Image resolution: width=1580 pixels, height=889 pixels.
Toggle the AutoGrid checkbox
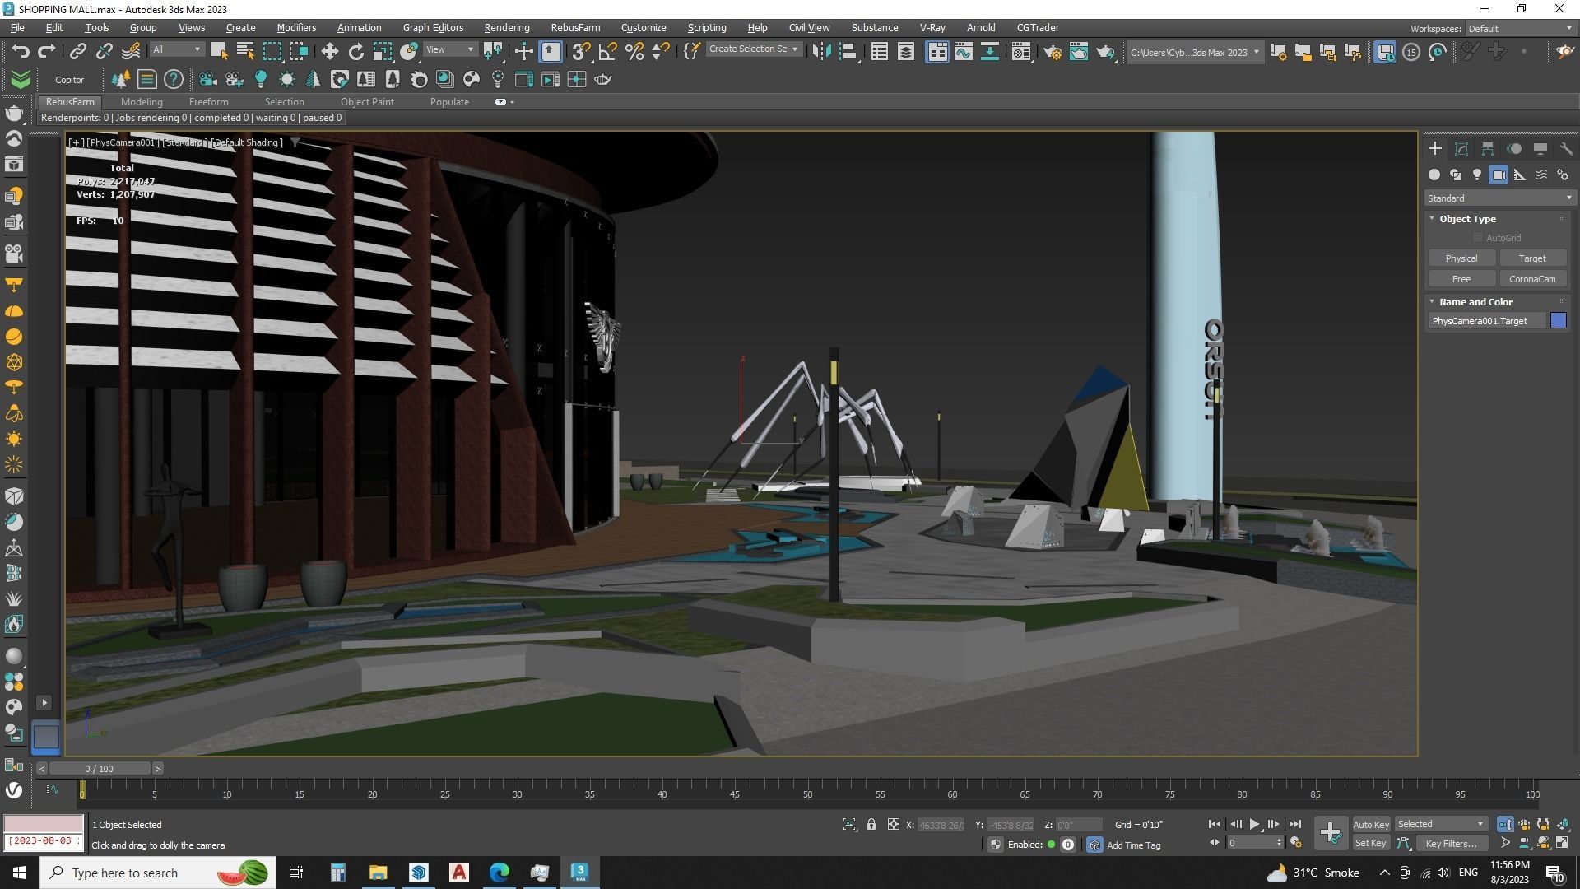[x=1478, y=238]
